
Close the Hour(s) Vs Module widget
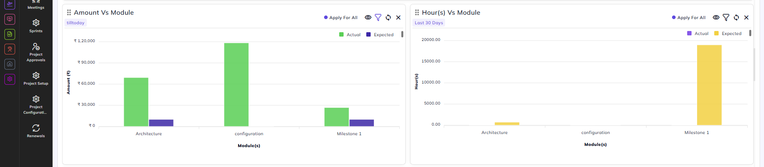(x=746, y=17)
